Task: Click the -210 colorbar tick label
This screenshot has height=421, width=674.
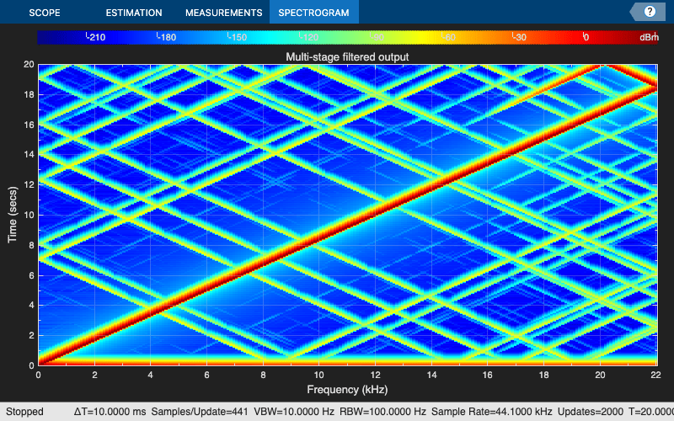Action: (95, 37)
